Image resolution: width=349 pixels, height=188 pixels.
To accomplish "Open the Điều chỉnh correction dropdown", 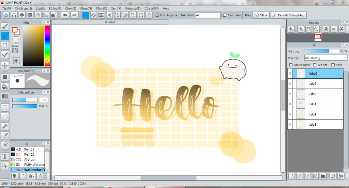I will 208,15.
